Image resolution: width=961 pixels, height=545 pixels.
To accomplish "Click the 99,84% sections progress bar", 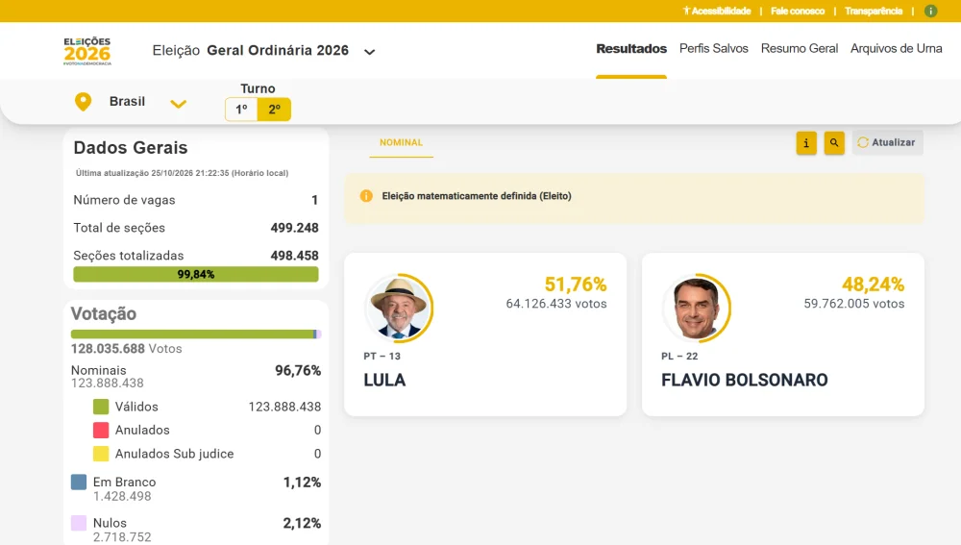I will tap(195, 274).
